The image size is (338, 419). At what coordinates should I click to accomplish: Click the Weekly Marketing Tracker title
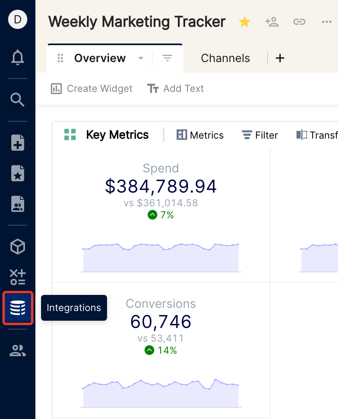[137, 22]
